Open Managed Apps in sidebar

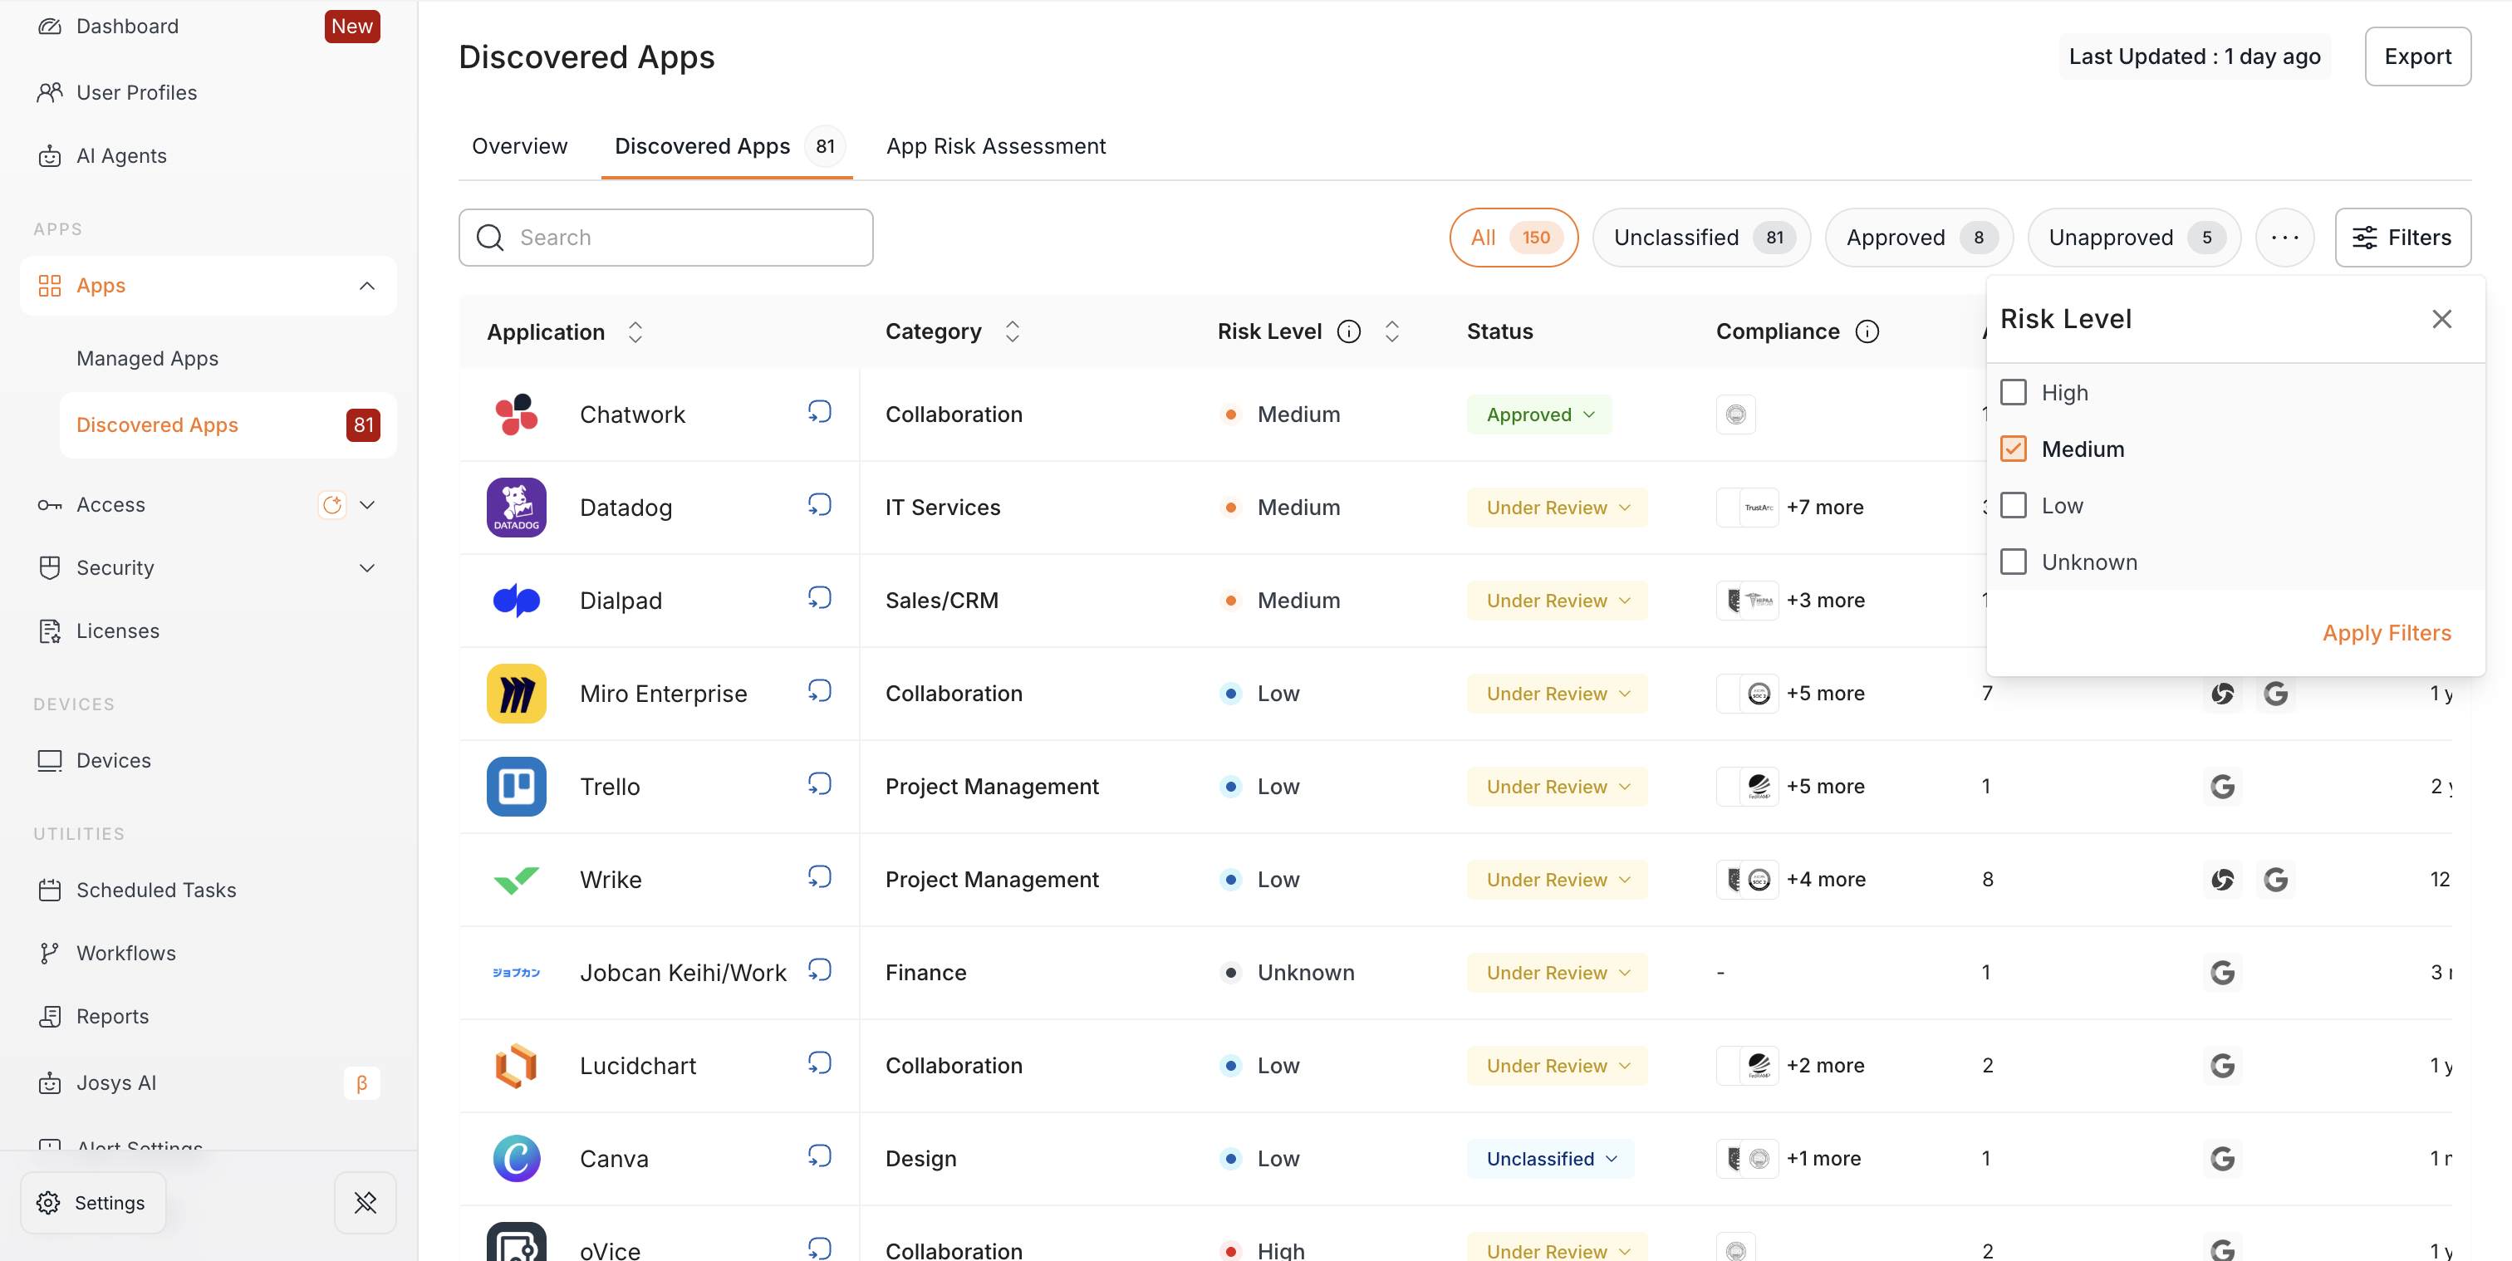pyautogui.click(x=147, y=359)
